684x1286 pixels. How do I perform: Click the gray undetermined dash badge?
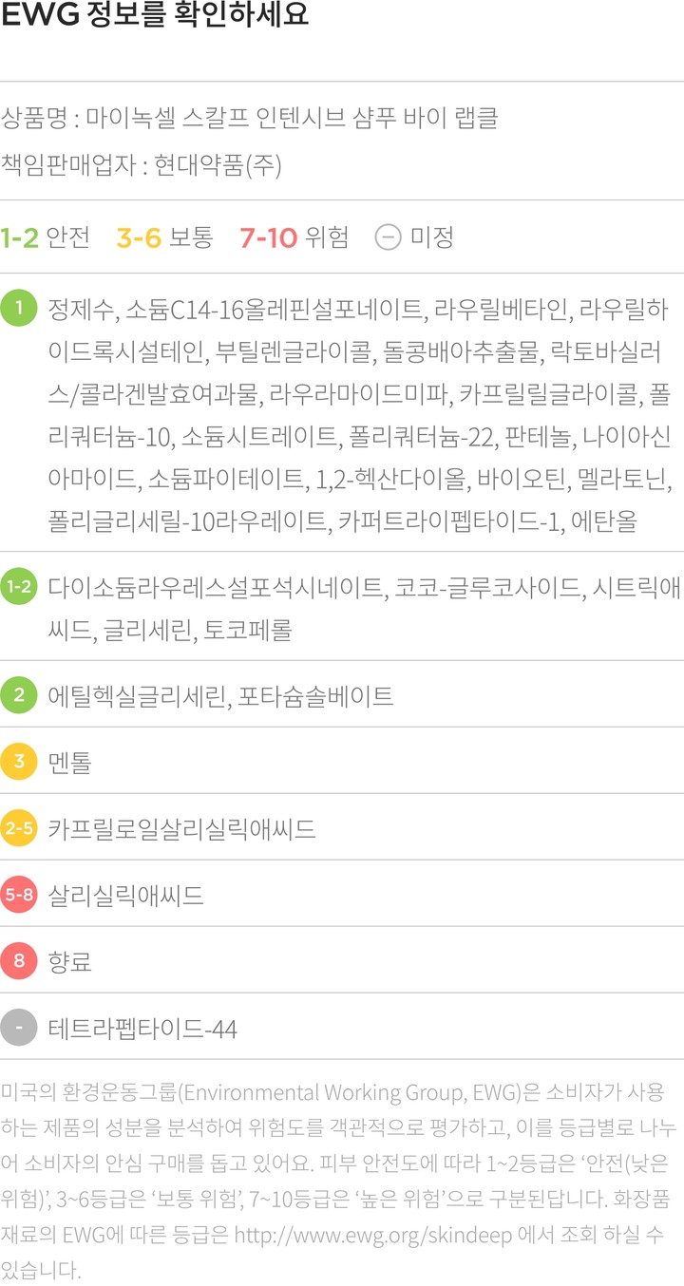19,1028
